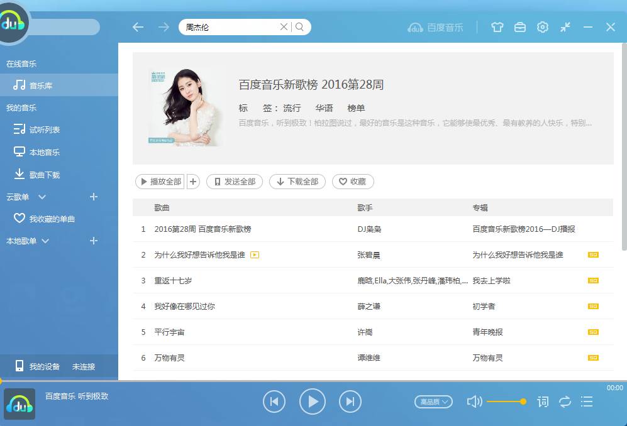The width and height of the screenshot is (627, 426).
Task: Collapse the 本地歌单 section chevron
Action: [45, 241]
